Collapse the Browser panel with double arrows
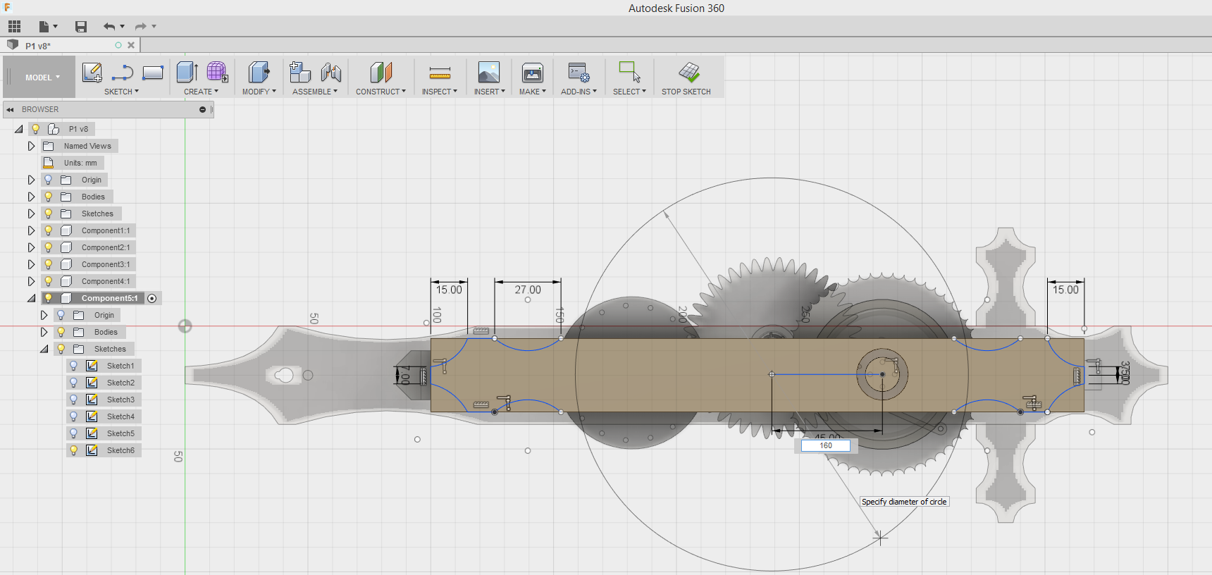Image resolution: width=1212 pixels, height=575 pixels. (10, 109)
